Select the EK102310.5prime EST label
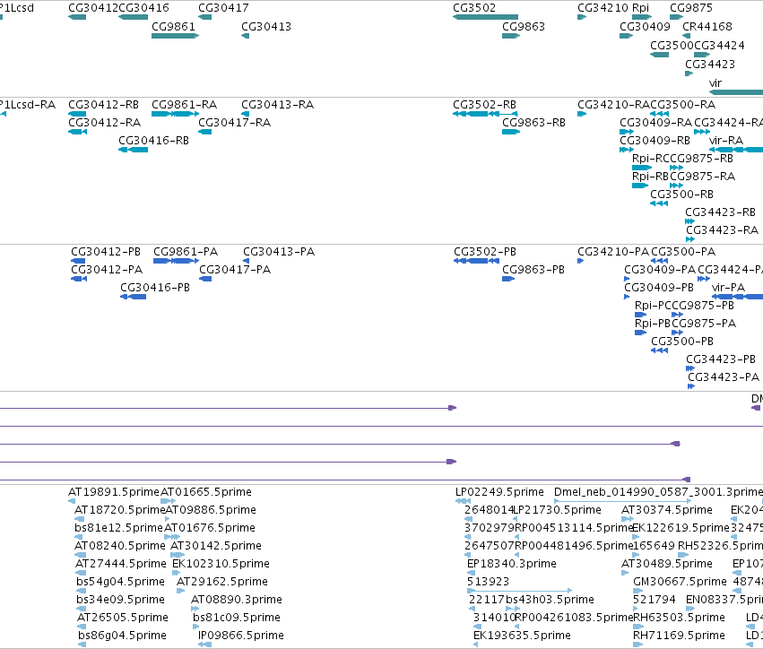This screenshot has height=649, width=763. 221,565
